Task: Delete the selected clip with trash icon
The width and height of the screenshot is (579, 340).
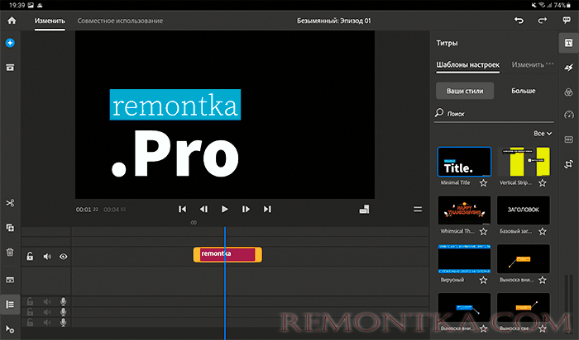Action: click(x=10, y=252)
